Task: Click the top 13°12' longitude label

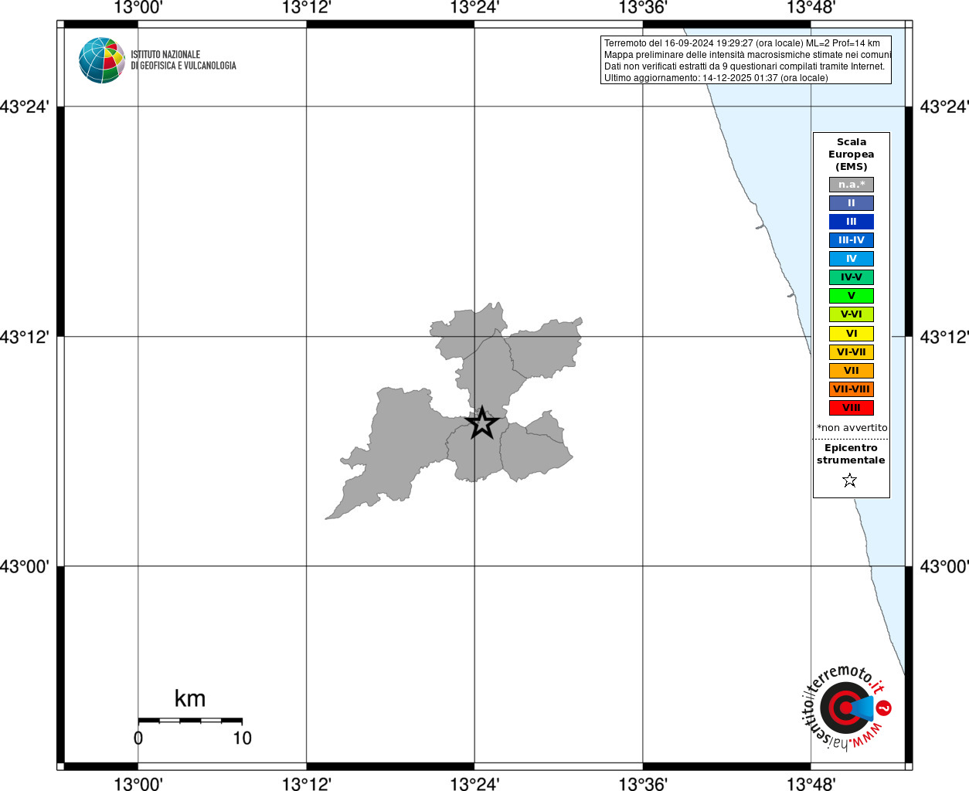Action: 307,8
